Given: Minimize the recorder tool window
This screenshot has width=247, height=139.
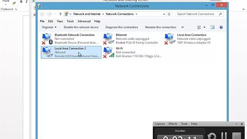Looking at the screenshot, I should tap(236, 124).
